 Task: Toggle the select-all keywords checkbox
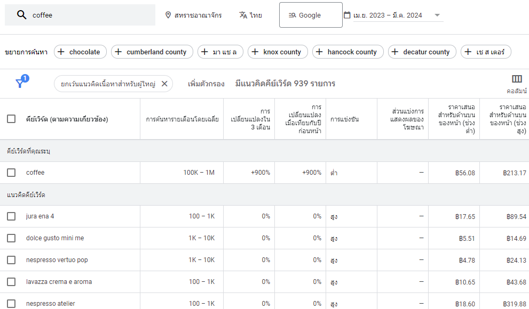(x=11, y=119)
